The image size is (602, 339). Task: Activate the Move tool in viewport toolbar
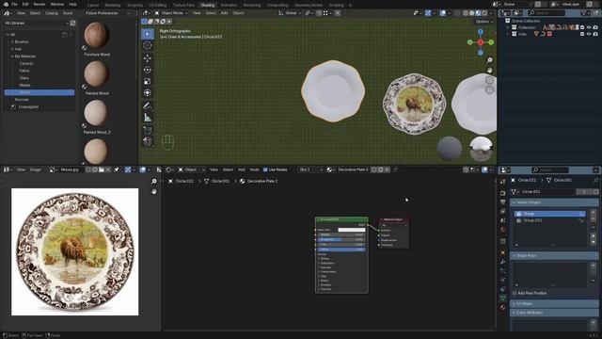(148, 58)
